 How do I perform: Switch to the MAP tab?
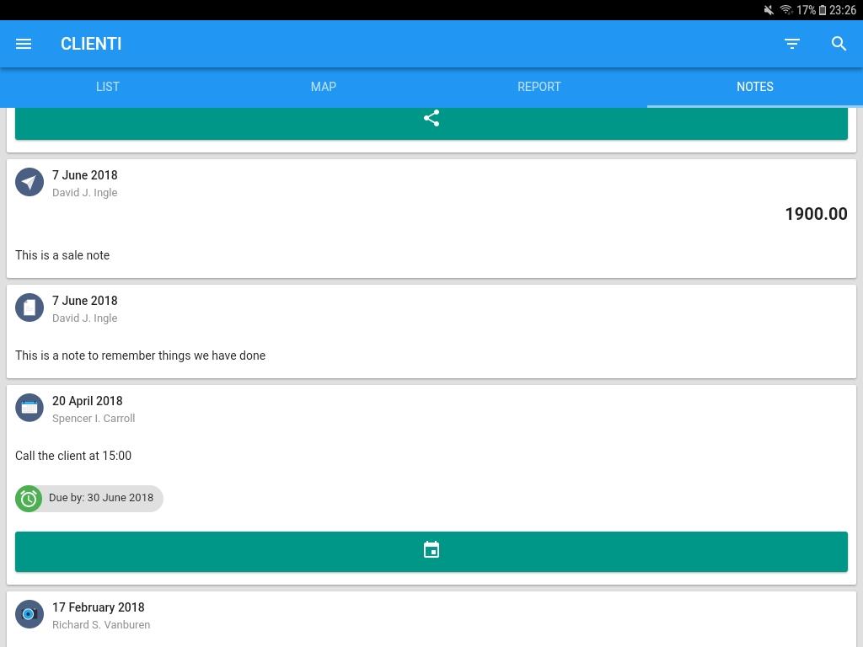[x=324, y=87]
